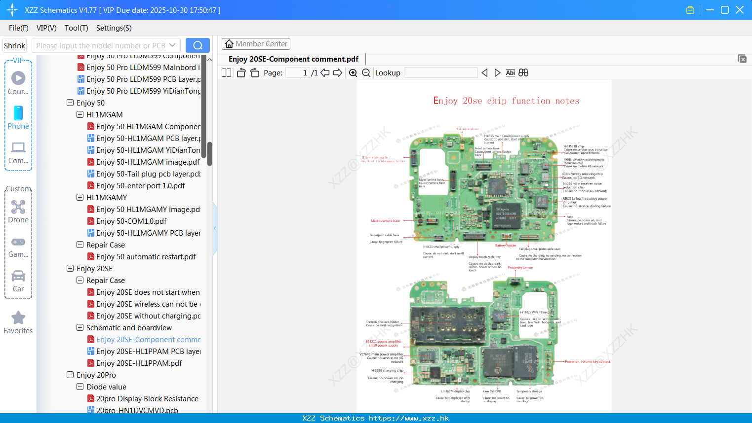
Task: Open Enjoy 50 HL1MGAMY image.pdf
Action: (x=144, y=209)
